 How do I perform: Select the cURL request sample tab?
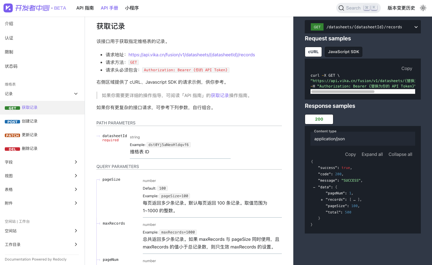[x=313, y=52]
